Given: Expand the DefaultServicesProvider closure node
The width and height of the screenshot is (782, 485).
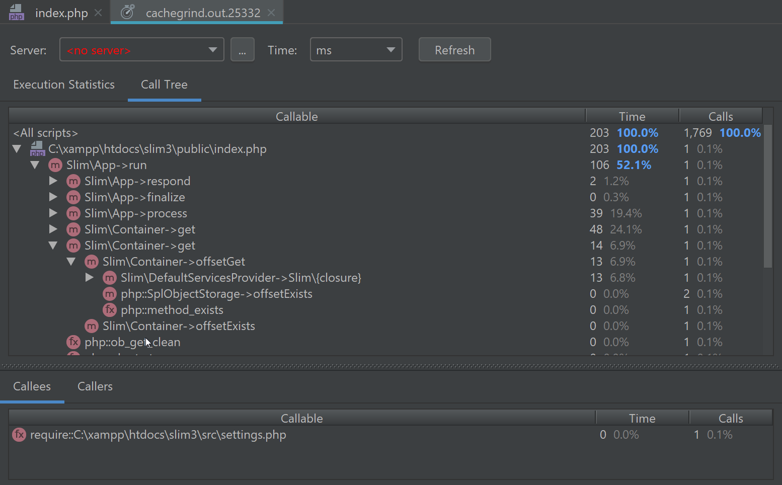Looking at the screenshot, I should pyautogui.click(x=89, y=278).
